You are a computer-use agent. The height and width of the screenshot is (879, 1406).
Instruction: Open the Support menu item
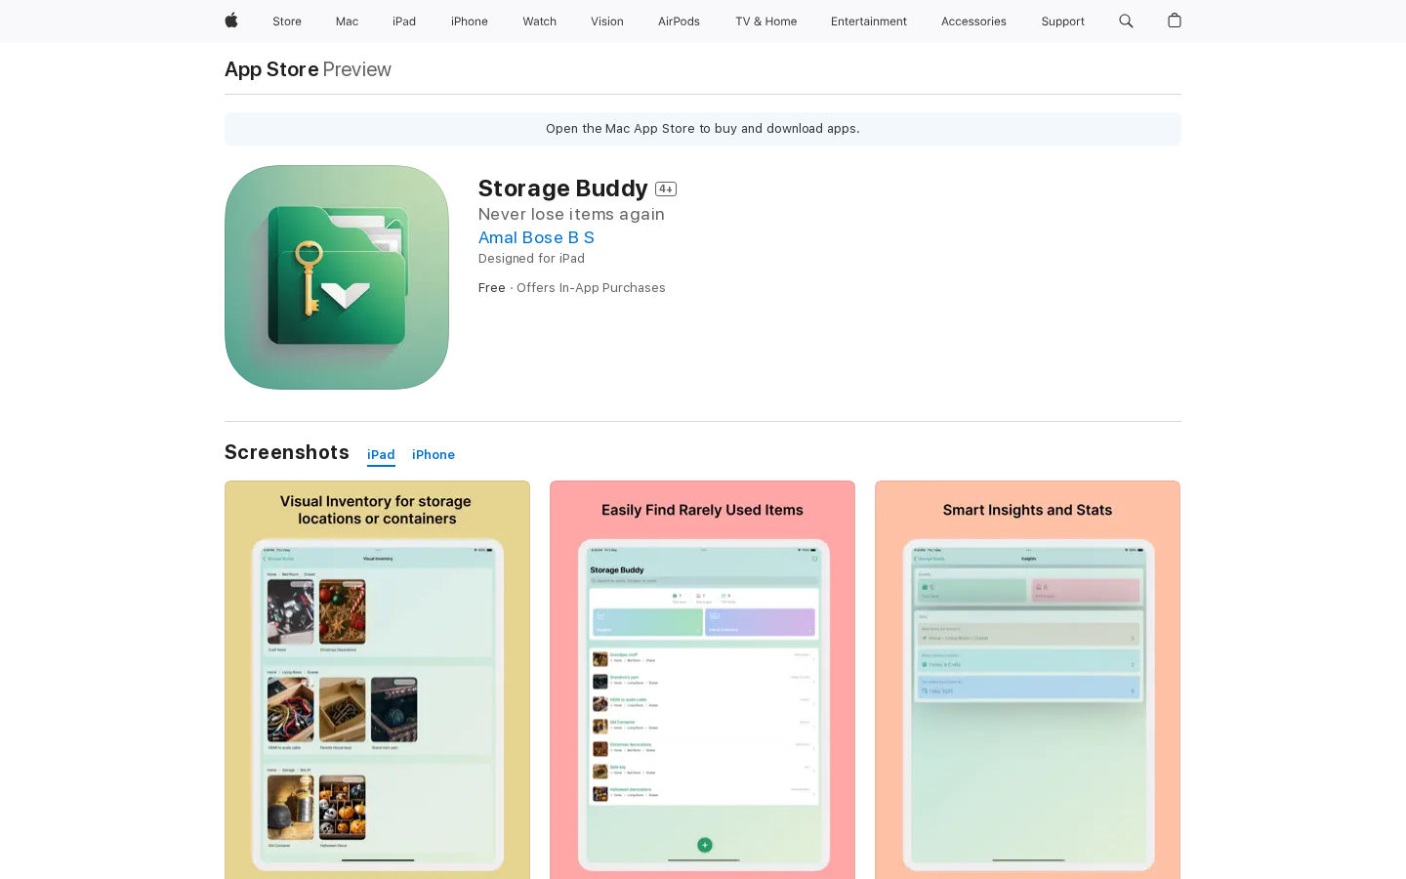[x=1062, y=21]
